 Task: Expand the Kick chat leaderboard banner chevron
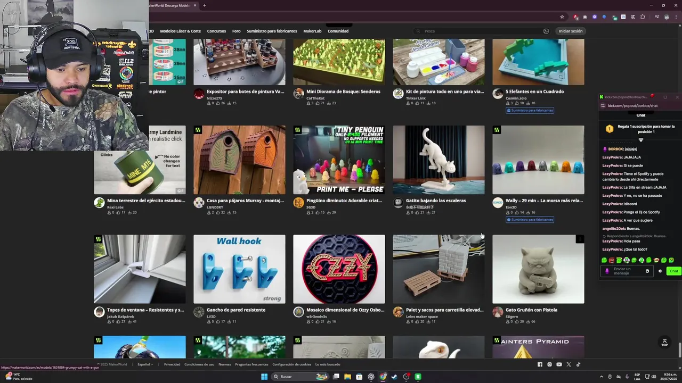click(641, 140)
